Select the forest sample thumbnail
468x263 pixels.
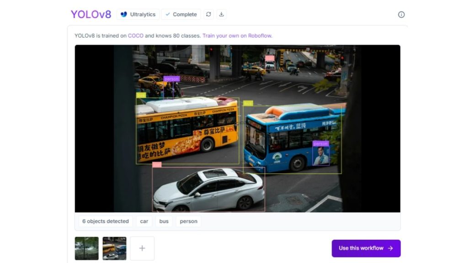(x=87, y=248)
